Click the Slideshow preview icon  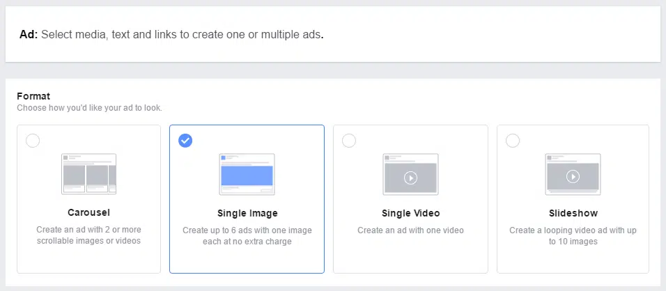coord(573,174)
